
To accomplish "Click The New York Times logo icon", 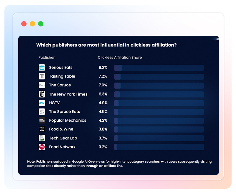I will pos(42,94).
